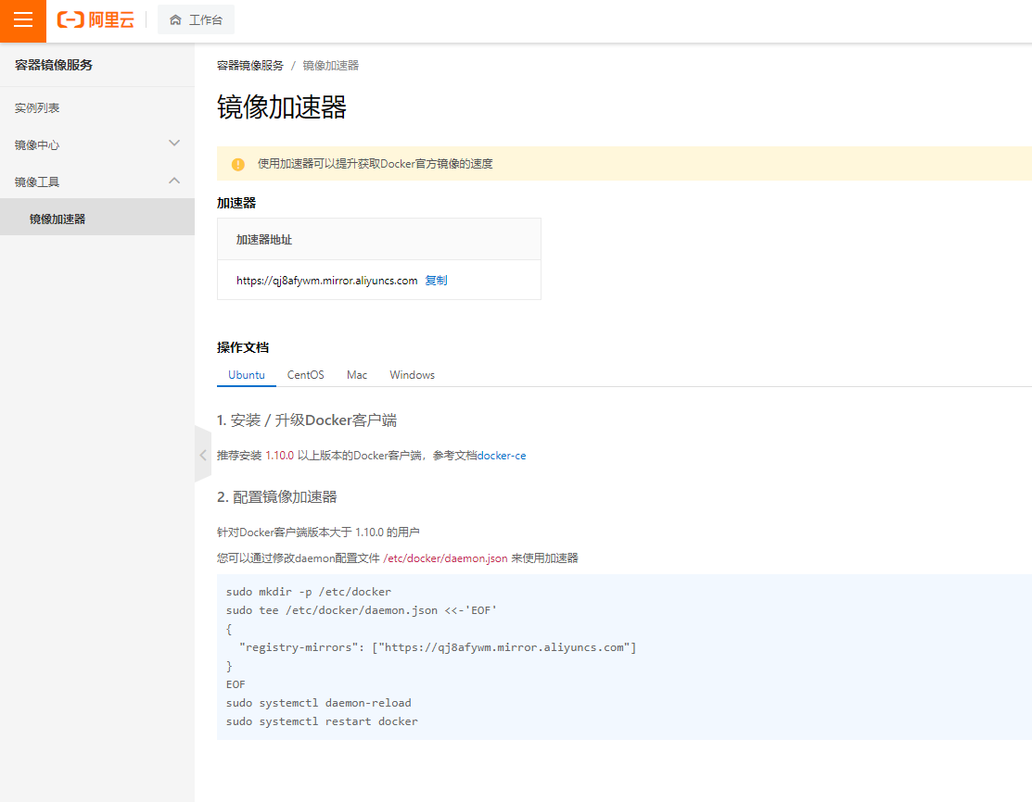The height and width of the screenshot is (802, 1032).
Task: Open the orange hamburger menu
Action: pyautogui.click(x=23, y=20)
